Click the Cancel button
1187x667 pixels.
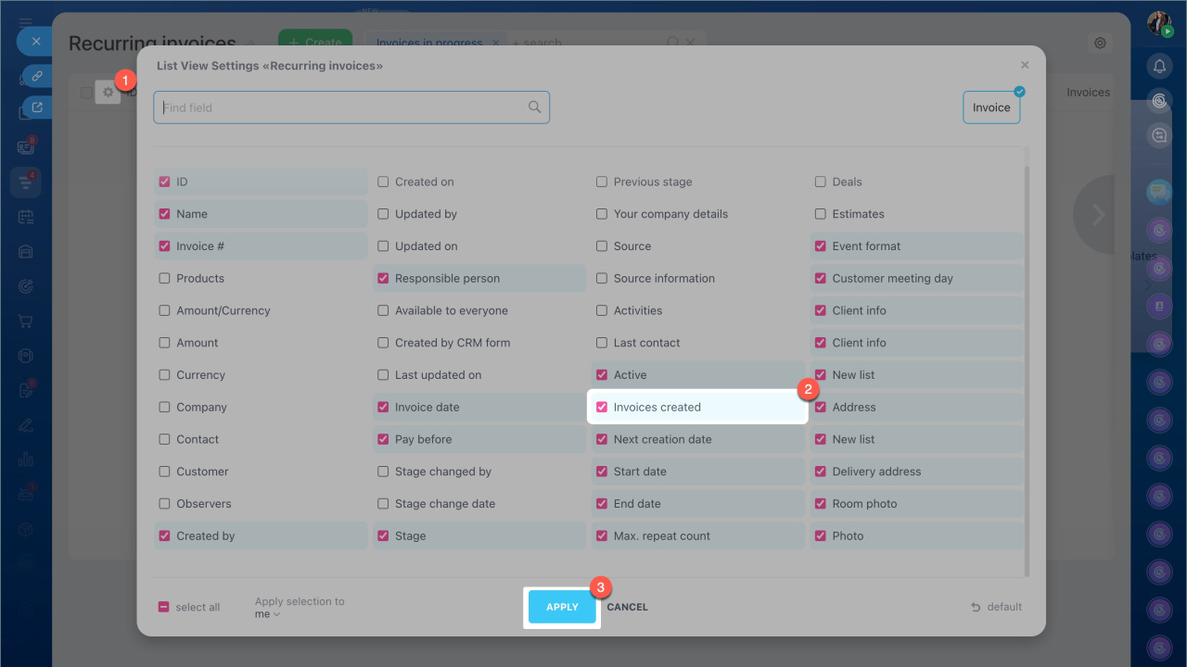coord(627,607)
